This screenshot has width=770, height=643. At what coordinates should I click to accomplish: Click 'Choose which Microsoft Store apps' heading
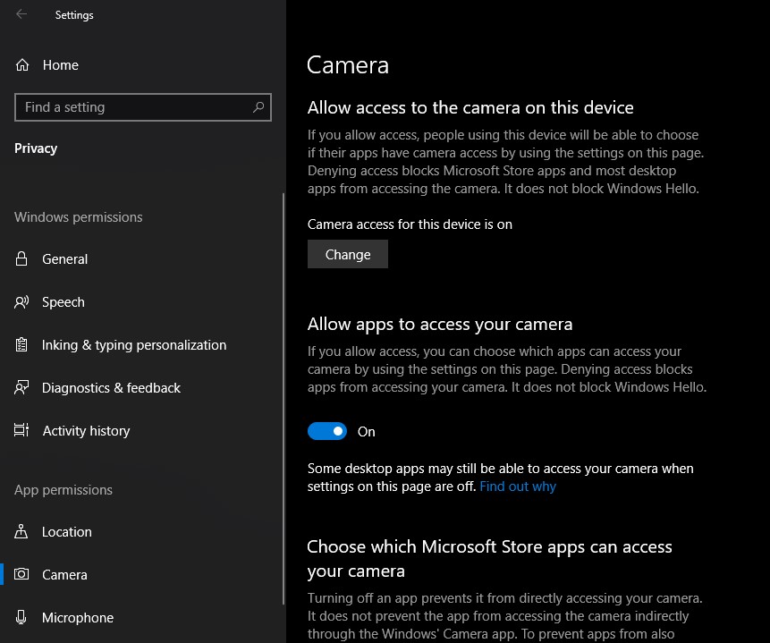point(489,559)
